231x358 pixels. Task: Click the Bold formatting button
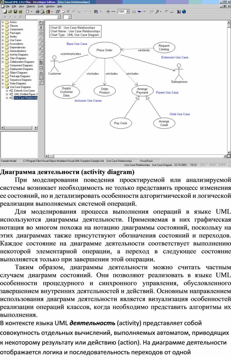click(5, 17)
